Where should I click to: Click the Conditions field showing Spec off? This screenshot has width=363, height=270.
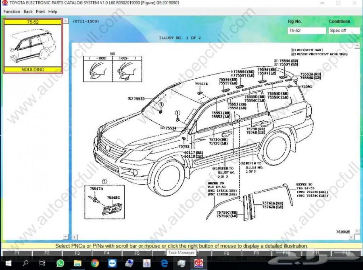[344, 31]
